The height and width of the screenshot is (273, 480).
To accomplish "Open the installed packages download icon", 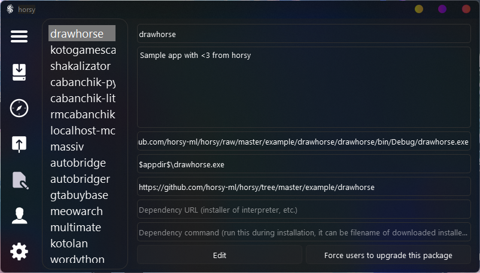I will (x=19, y=72).
